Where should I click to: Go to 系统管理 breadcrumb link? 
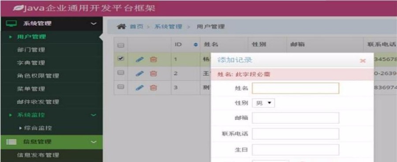tap(168, 26)
